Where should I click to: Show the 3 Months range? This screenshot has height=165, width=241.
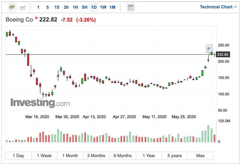(96, 155)
